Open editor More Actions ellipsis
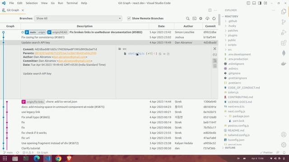The image size is (289, 162). (x=215, y=10)
